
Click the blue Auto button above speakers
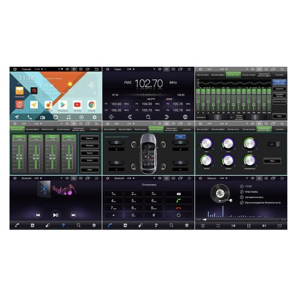click(x=181, y=137)
